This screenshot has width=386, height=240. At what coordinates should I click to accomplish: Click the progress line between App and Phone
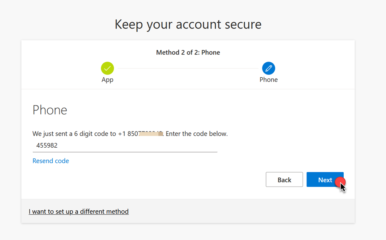click(188, 68)
